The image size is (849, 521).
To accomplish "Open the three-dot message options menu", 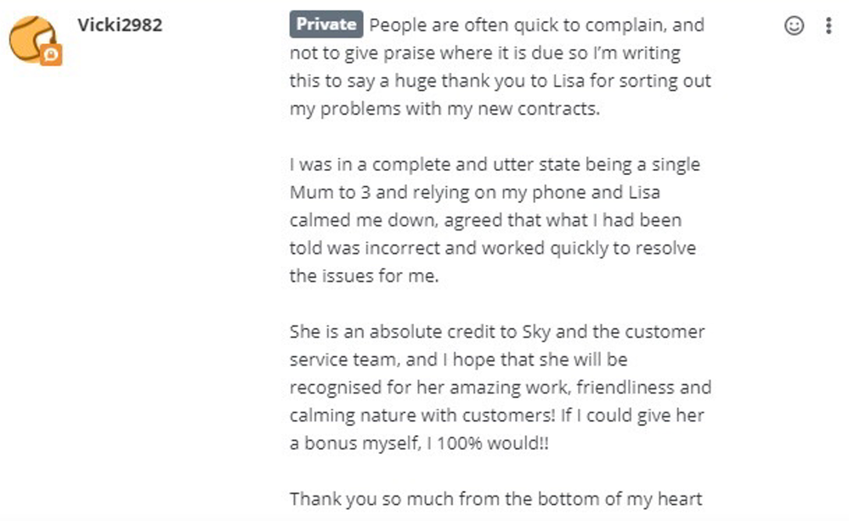I will point(828,25).
